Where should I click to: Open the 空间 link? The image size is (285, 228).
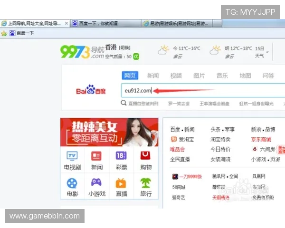tap(233, 176)
